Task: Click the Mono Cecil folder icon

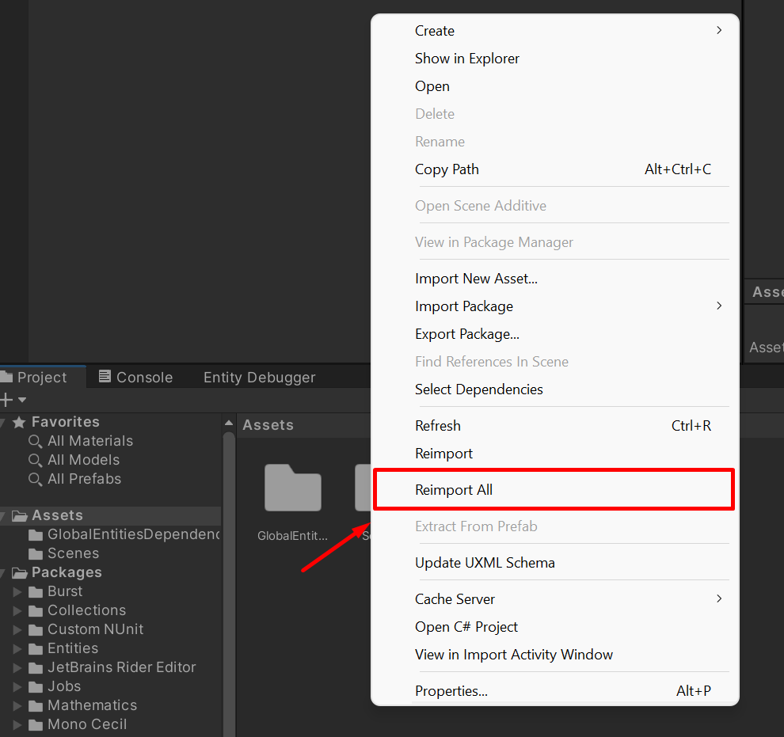Action: pos(36,725)
